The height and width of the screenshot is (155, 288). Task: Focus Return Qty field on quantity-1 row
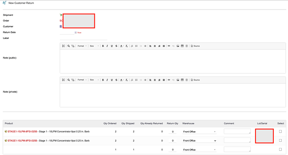[172, 150]
